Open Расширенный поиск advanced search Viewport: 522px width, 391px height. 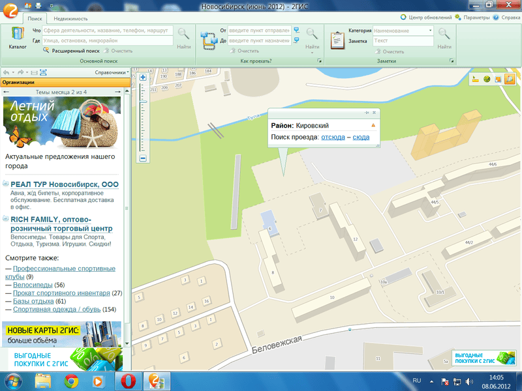tap(71, 51)
